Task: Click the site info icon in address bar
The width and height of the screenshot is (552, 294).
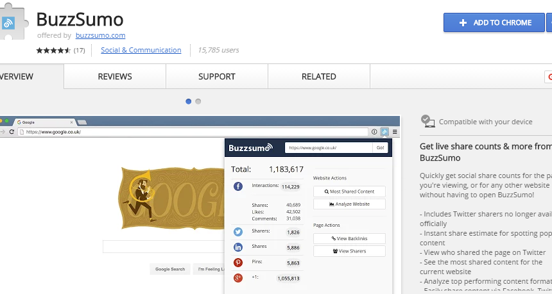Action: coord(374,132)
